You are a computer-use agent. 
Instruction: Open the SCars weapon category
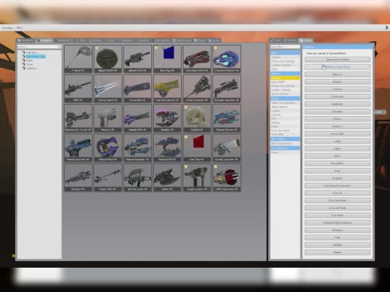point(29,64)
